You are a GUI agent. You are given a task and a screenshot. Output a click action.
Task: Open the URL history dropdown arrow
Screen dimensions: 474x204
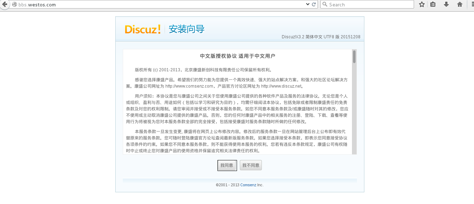click(308, 5)
